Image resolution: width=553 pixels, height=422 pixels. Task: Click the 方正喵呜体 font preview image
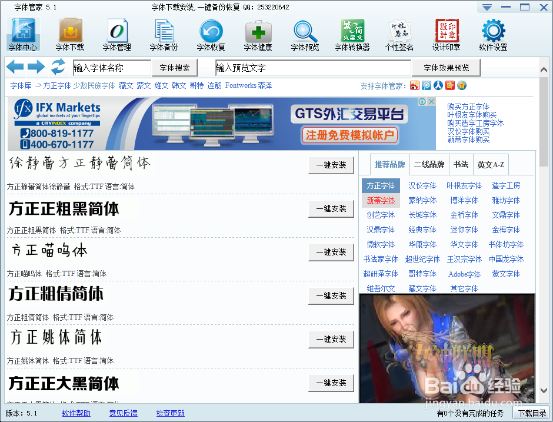click(x=49, y=251)
